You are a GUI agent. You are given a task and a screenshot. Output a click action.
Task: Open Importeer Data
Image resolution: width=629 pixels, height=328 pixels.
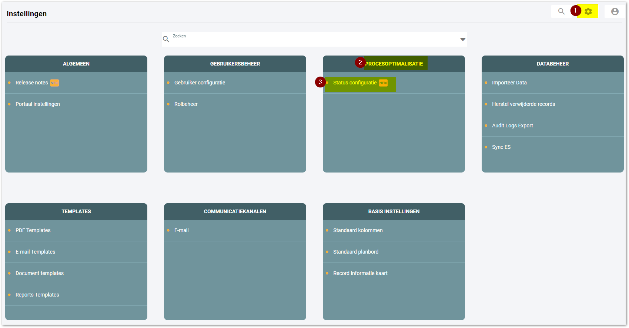click(509, 83)
